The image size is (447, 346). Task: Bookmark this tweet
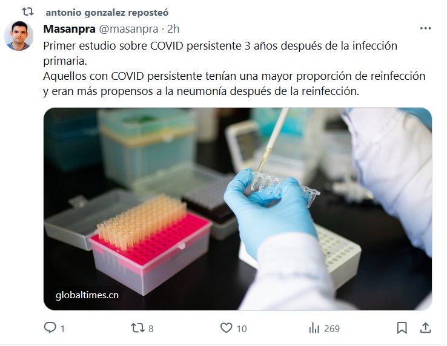(402, 328)
